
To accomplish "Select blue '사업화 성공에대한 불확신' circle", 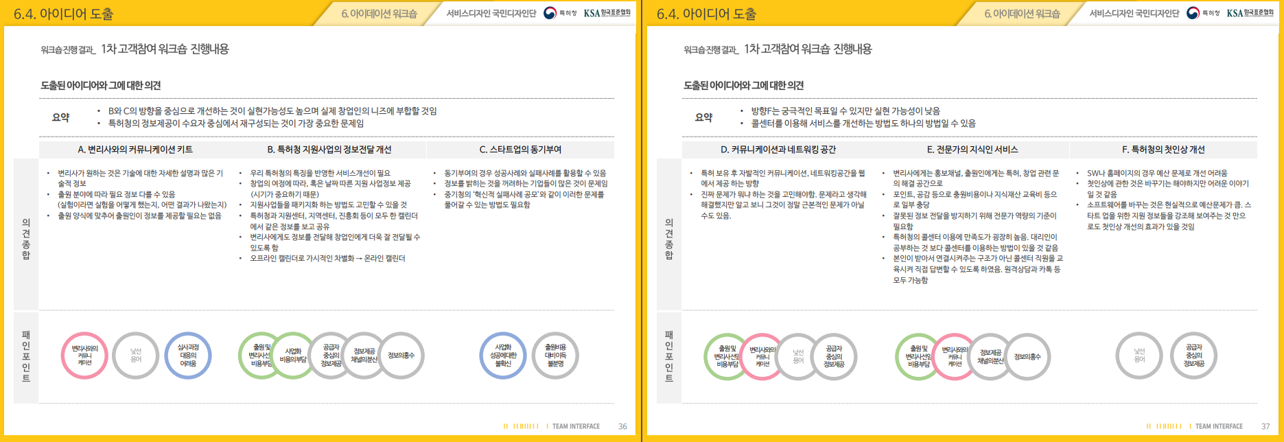I will pos(503,356).
